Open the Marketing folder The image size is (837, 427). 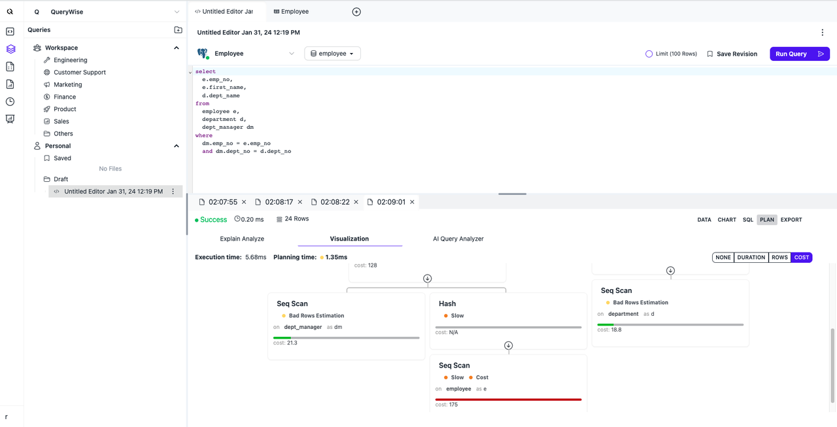(68, 84)
